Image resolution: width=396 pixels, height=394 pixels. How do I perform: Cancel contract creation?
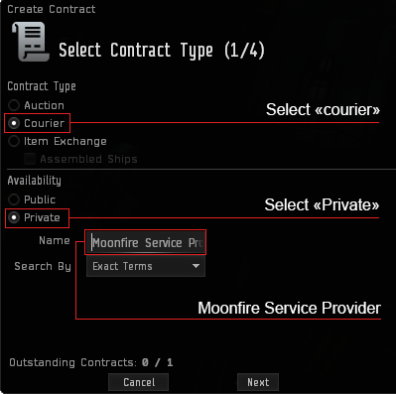coord(139,382)
